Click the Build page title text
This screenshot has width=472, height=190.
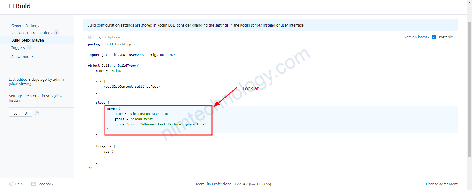pyautogui.click(x=23, y=6)
